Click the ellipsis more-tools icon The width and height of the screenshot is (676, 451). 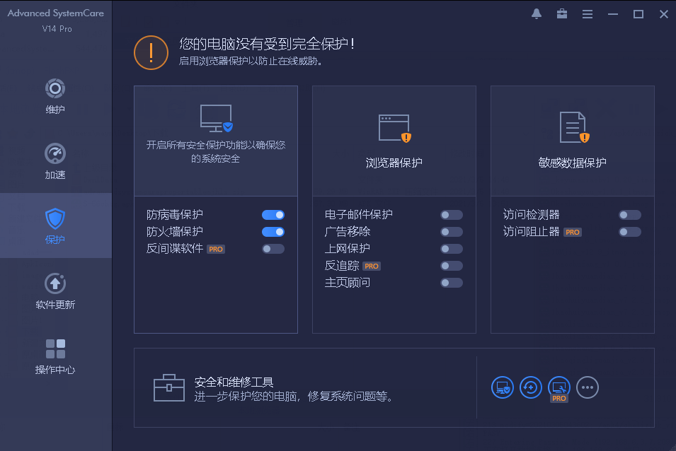tap(587, 387)
